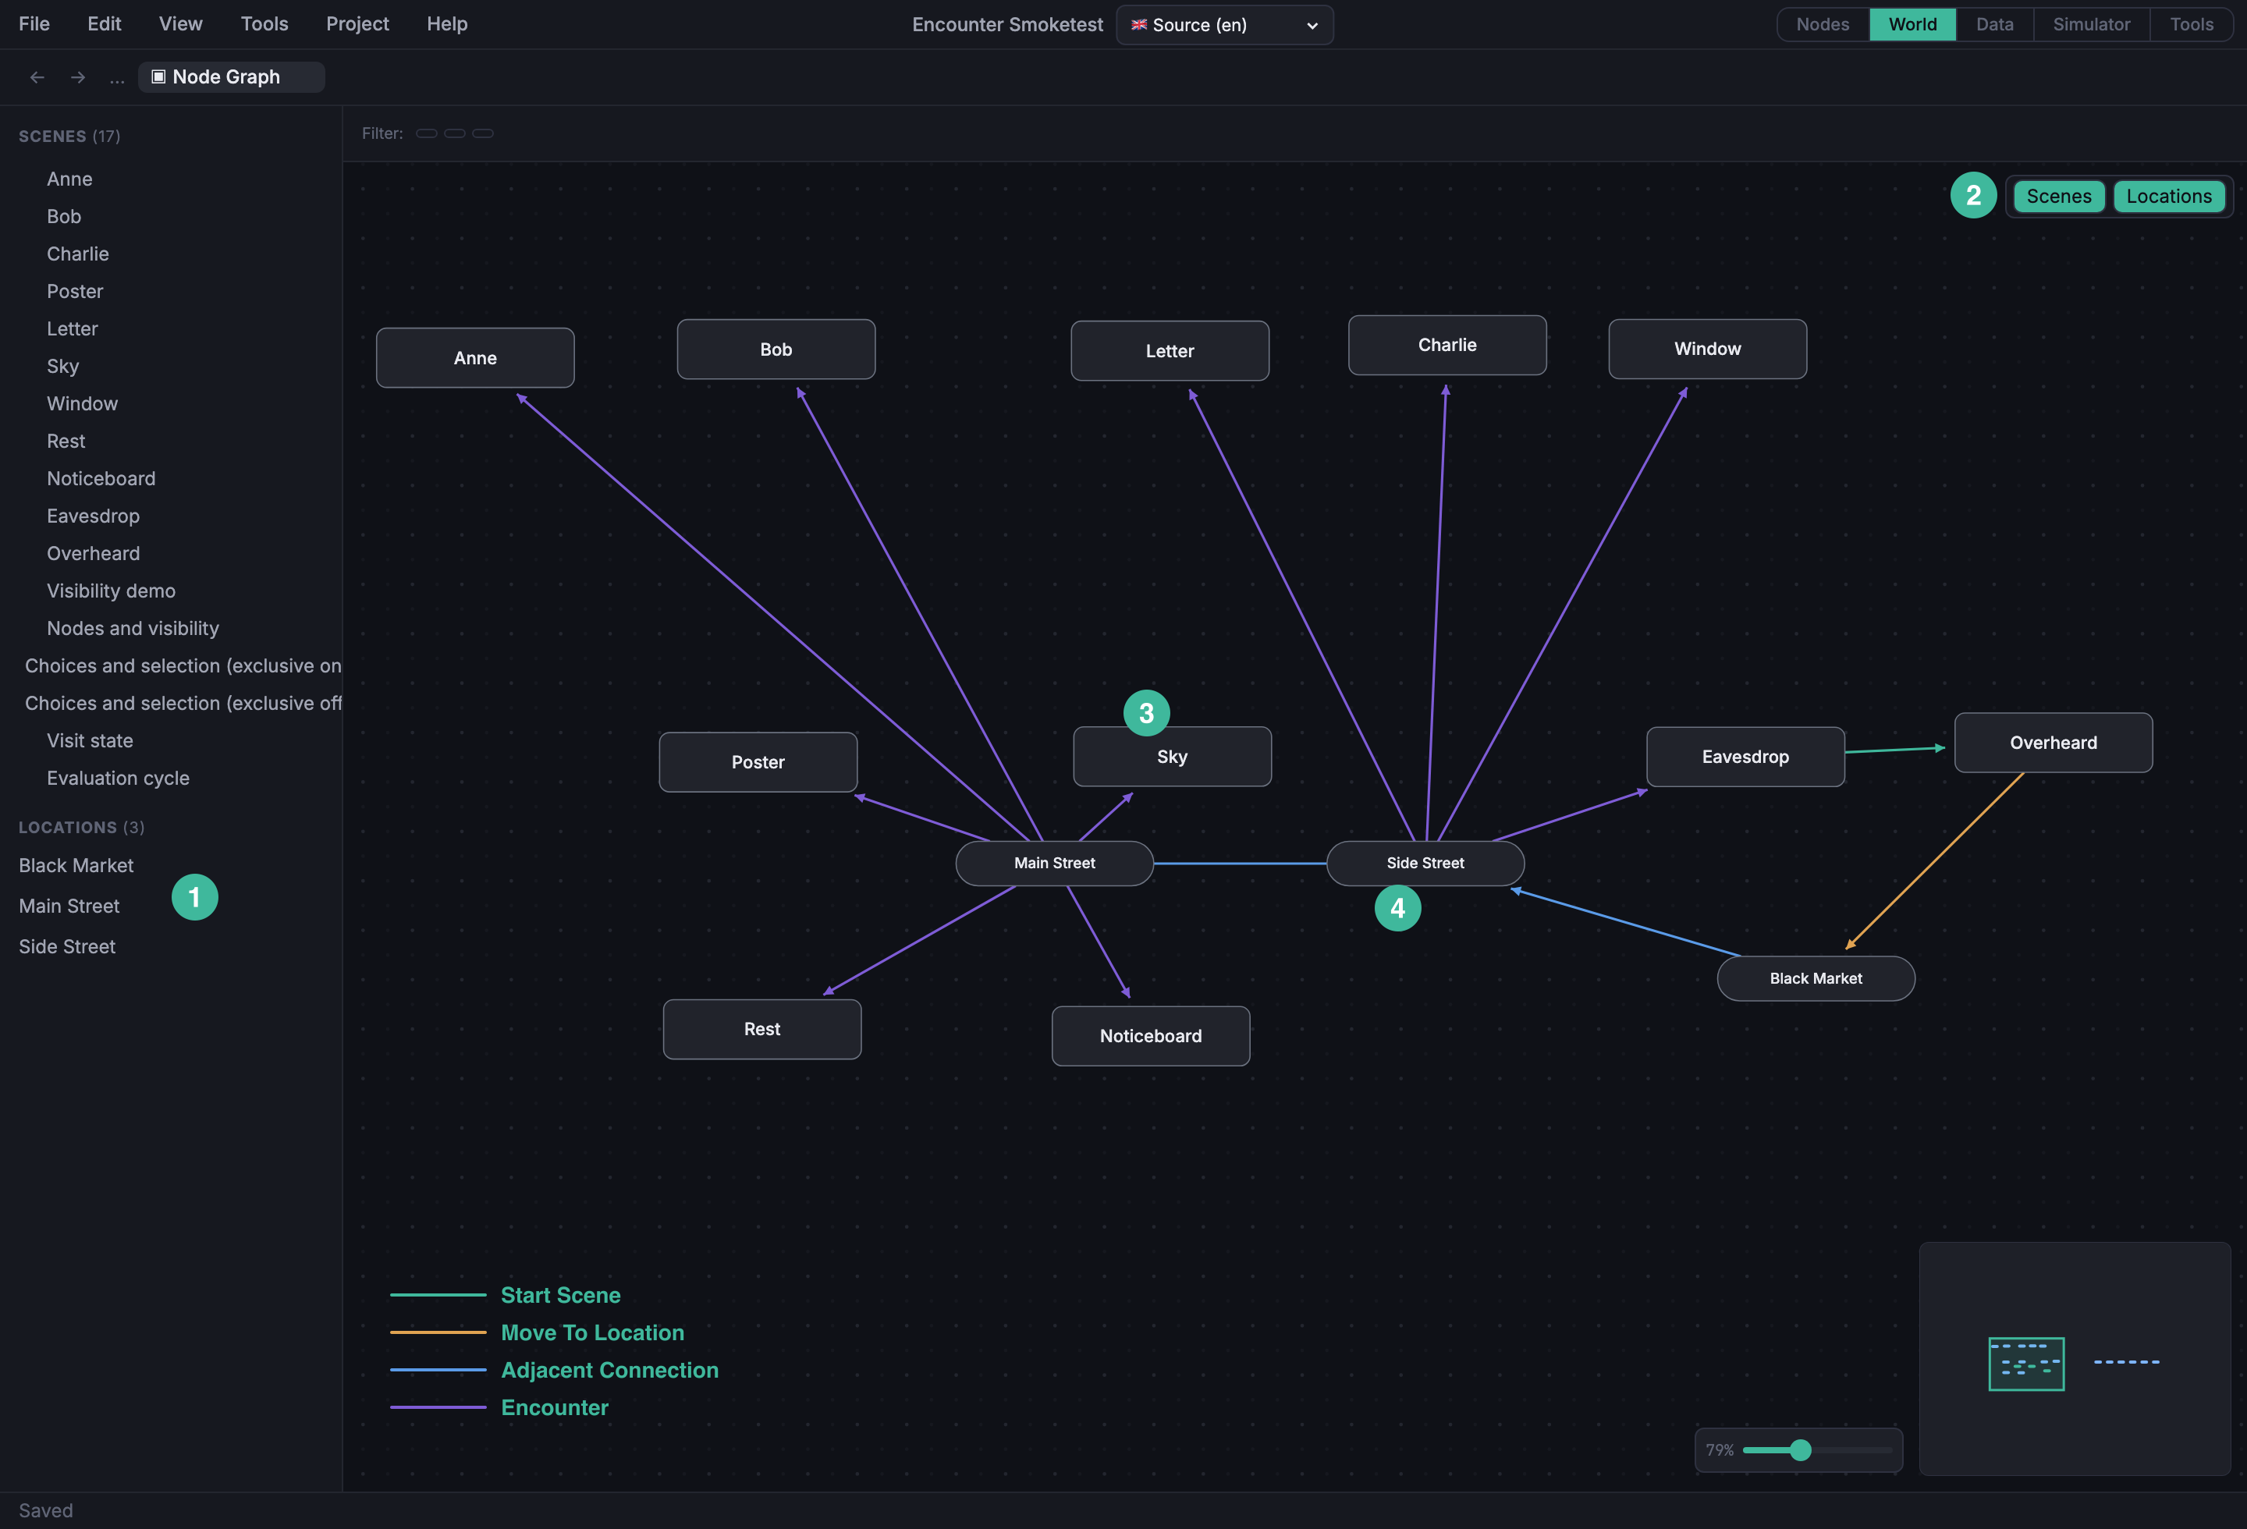Select the Nodes and visibility scene
Viewport: 2247px width, 1529px height.
133,628
